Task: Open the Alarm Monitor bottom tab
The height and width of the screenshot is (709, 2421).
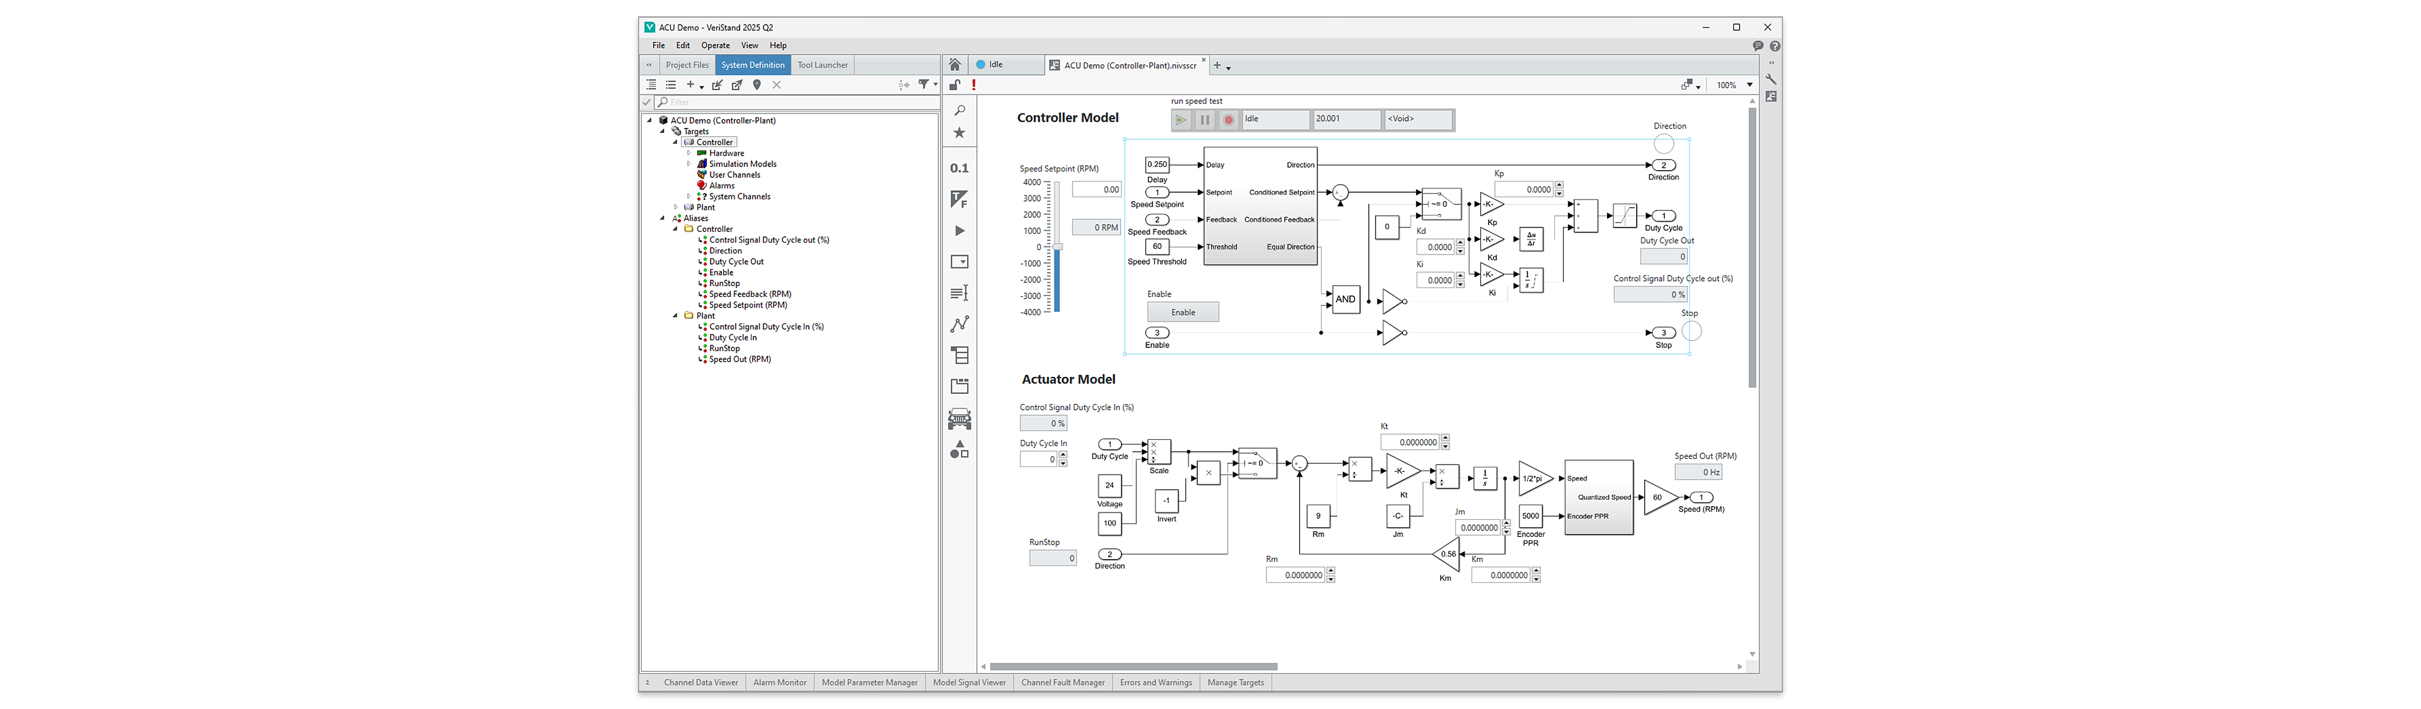Action: [x=780, y=683]
